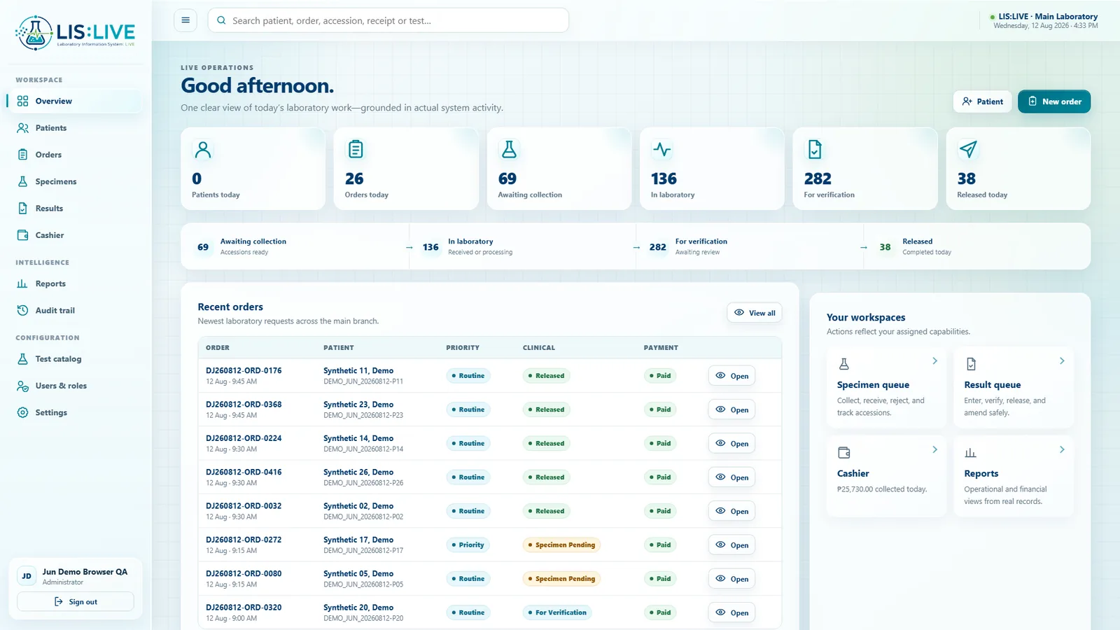
Task: Click the Cashier wallet icon in workspaces
Action: (x=844, y=453)
